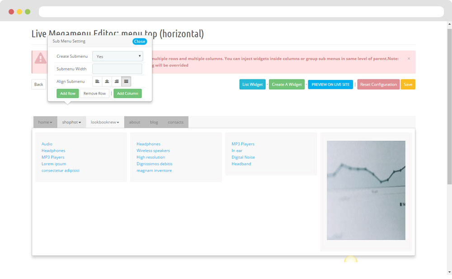Open the Create Submenu dropdown
Screen dimensions: 452x279
point(118,56)
